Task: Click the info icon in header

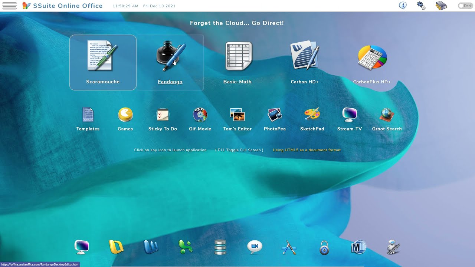Action: pos(403,6)
